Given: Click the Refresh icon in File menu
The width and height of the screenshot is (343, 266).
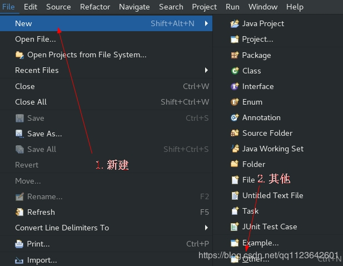Looking at the screenshot, I should (19, 212).
